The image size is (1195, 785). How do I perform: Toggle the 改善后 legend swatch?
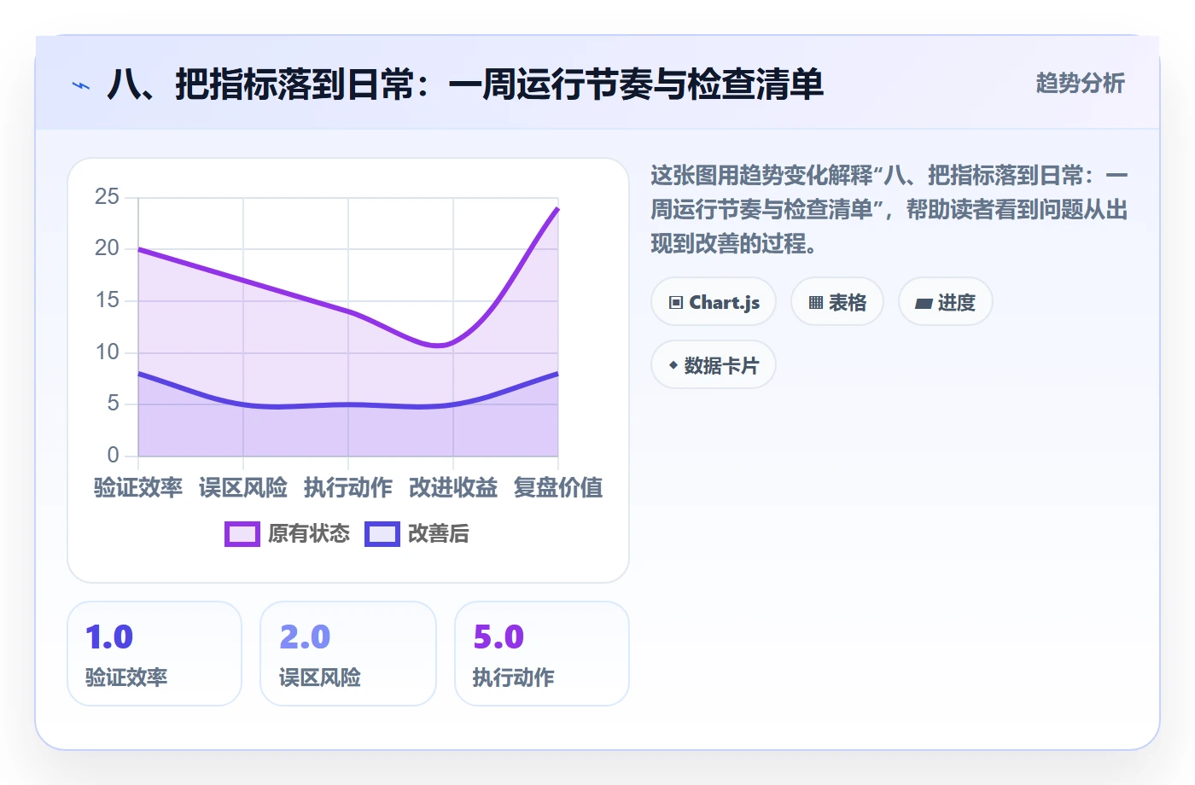382,534
